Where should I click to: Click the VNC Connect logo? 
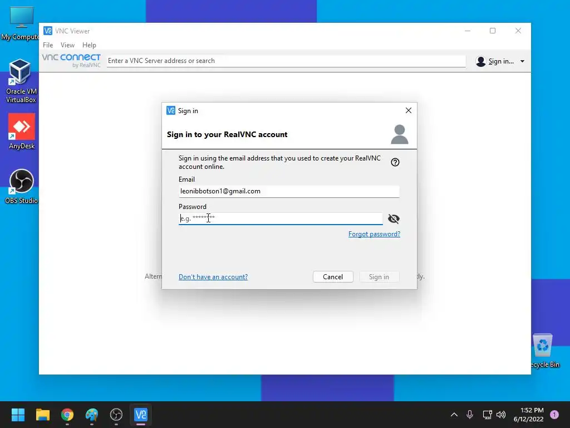pos(71,60)
